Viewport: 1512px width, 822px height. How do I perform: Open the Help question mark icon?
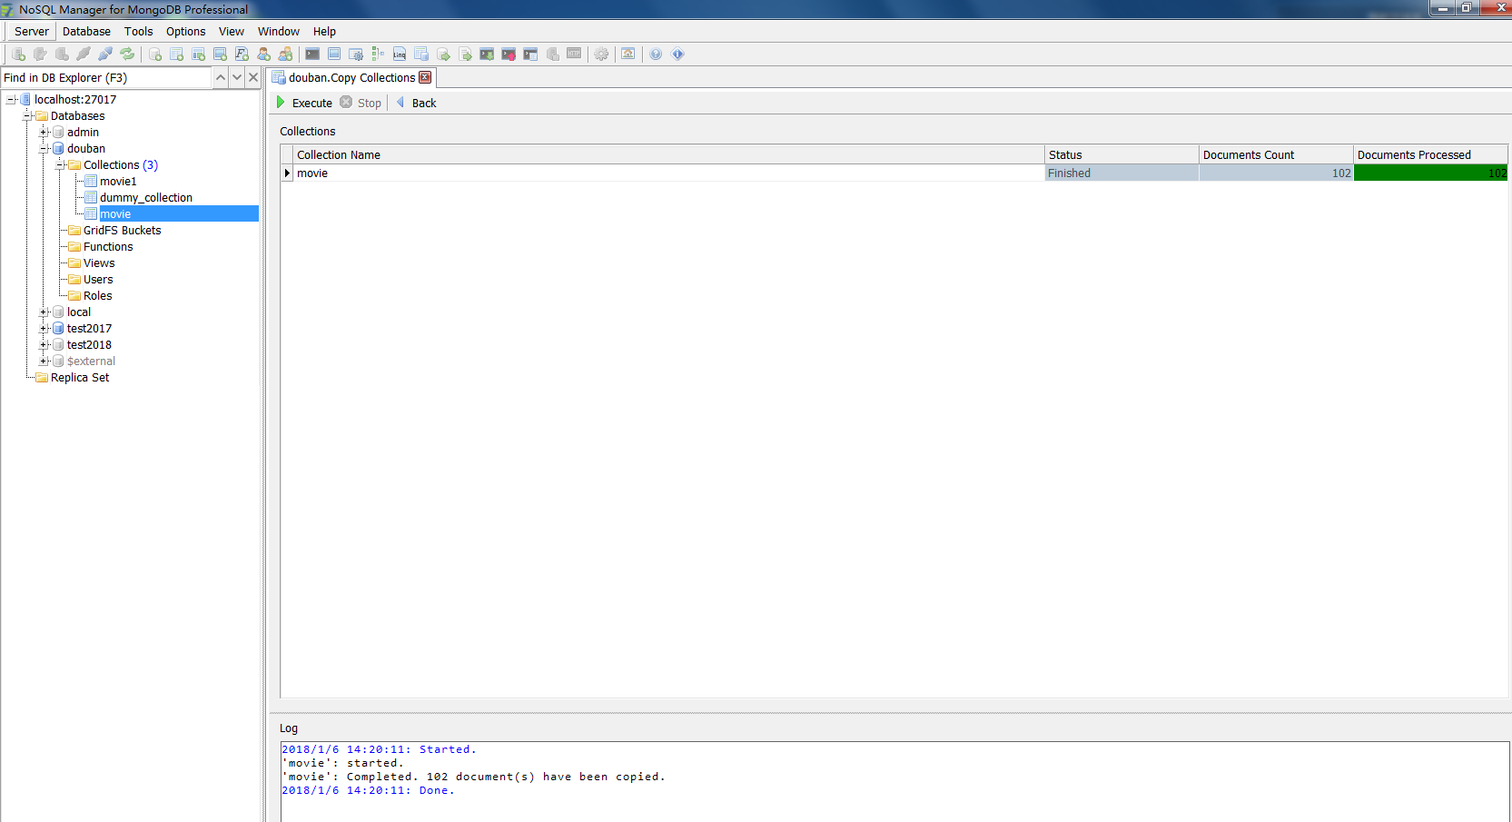point(656,54)
